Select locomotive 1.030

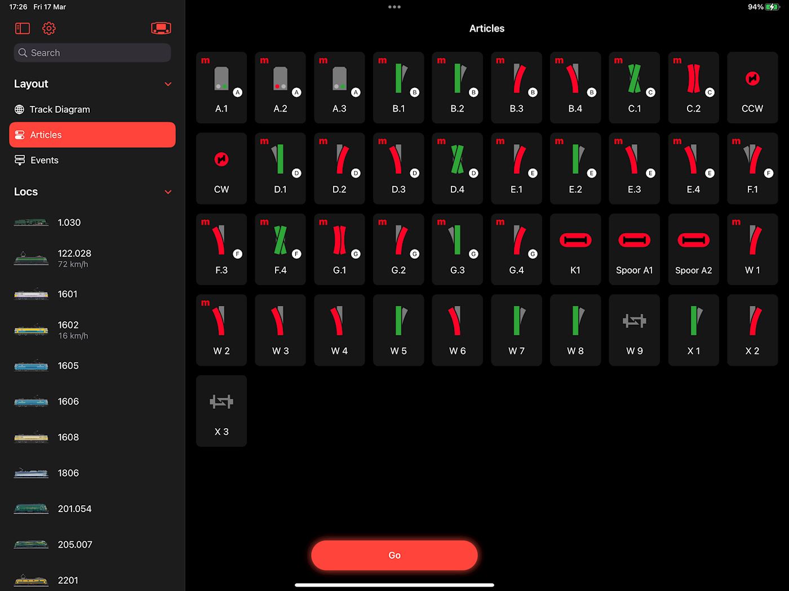coord(92,223)
